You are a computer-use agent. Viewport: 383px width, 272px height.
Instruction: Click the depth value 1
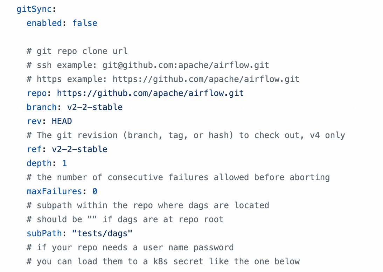pos(64,163)
